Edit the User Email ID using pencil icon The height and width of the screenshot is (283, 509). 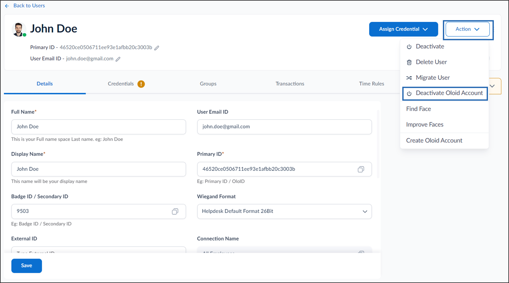pos(118,59)
